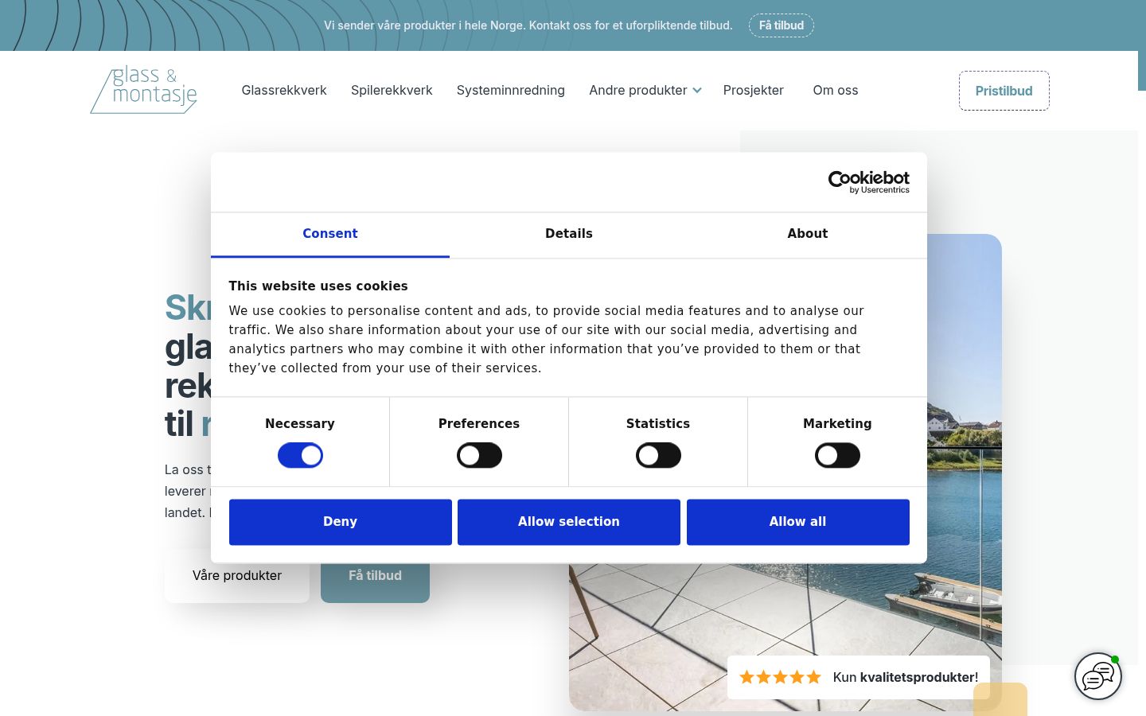Open Systeminnredning menu item
The height and width of the screenshot is (716, 1146).
tap(511, 91)
